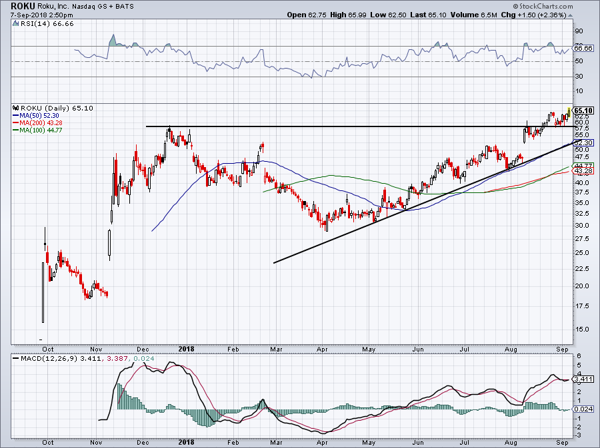Click the black MACD legend line sample

[x=15, y=359]
